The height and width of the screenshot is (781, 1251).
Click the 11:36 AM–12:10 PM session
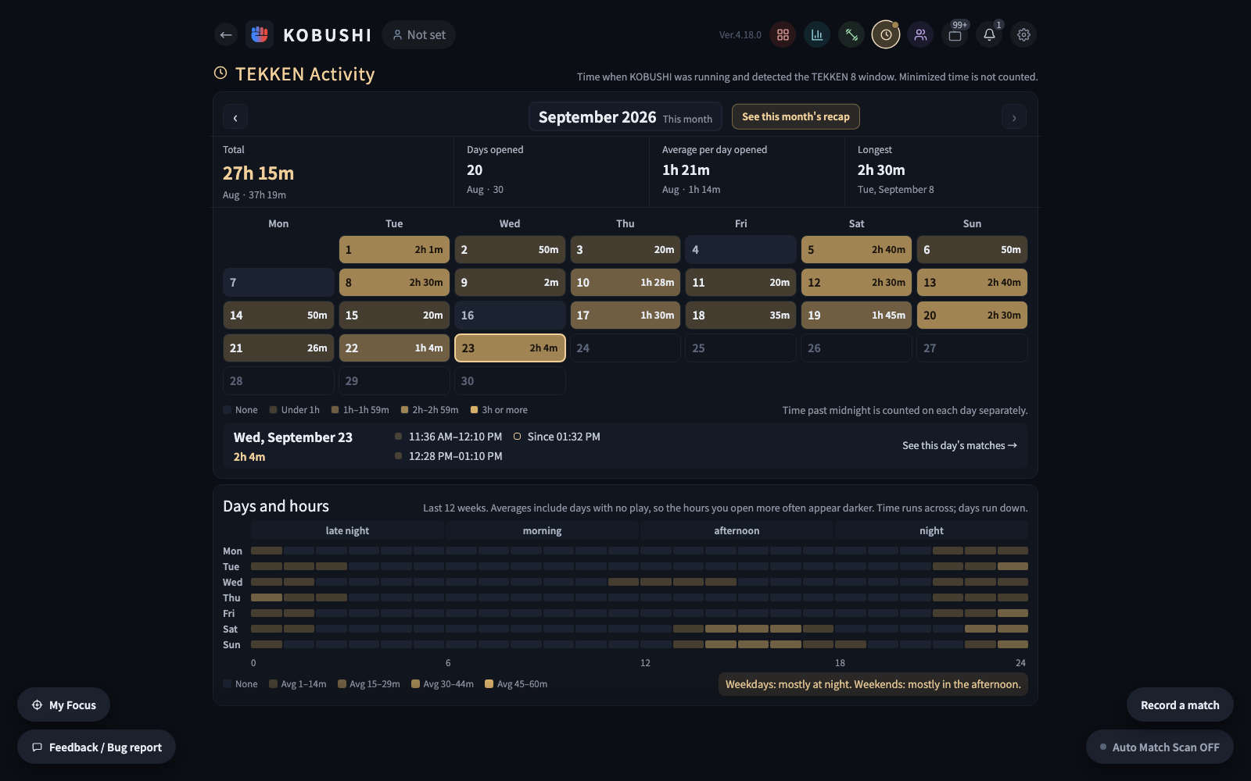(449, 437)
